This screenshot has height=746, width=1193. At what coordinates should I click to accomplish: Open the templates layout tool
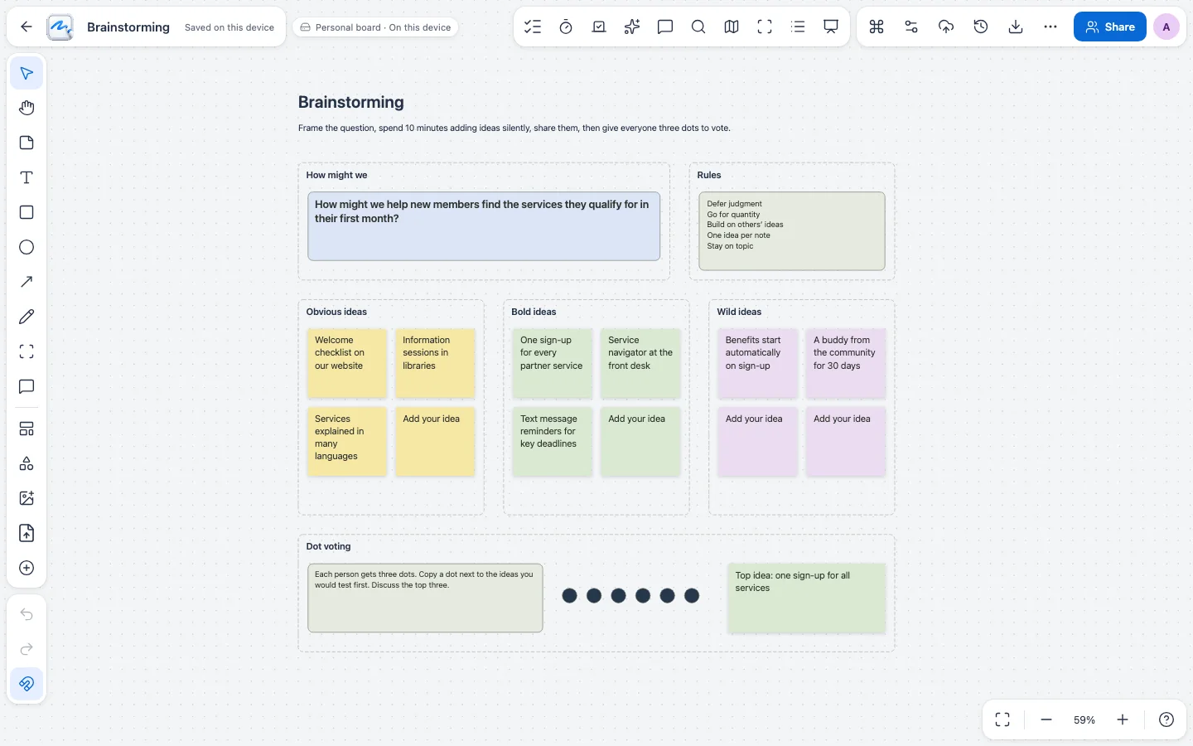click(x=27, y=429)
